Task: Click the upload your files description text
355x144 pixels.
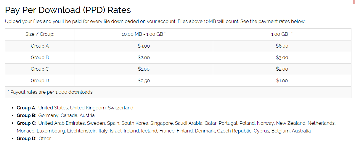Action: point(155,22)
